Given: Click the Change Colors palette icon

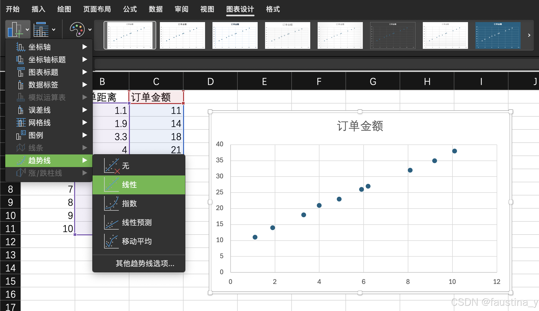Looking at the screenshot, I should 77,29.
